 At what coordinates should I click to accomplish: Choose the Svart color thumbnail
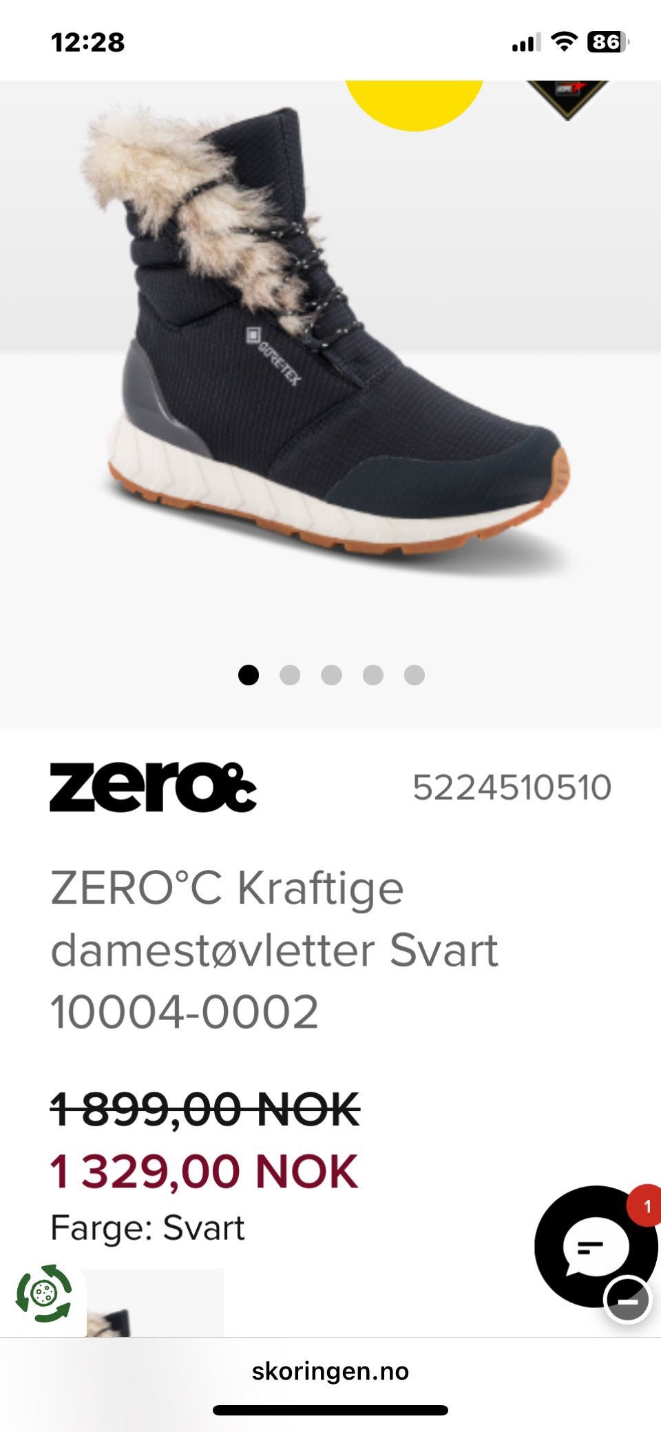coord(154,1303)
